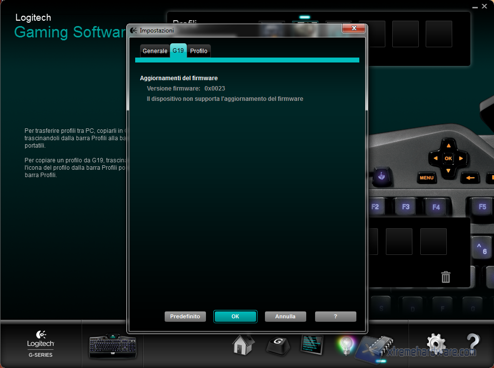Screen dimensions: 494x368
Task: Open the Profilo tab
Action: click(199, 51)
